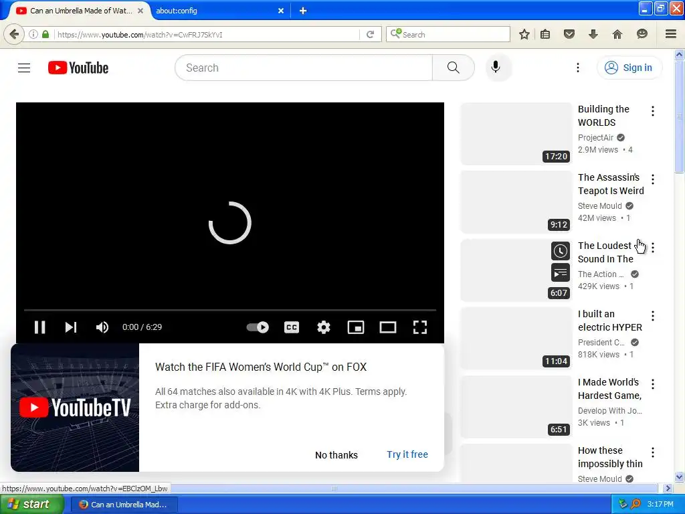
Task: Open options menu for The Assassin's Teapot video
Action: (x=653, y=179)
